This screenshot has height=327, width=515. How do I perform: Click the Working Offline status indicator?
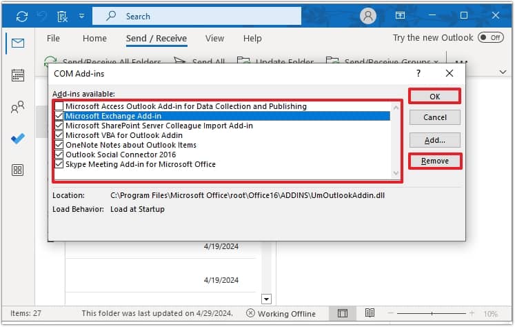(x=281, y=313)
